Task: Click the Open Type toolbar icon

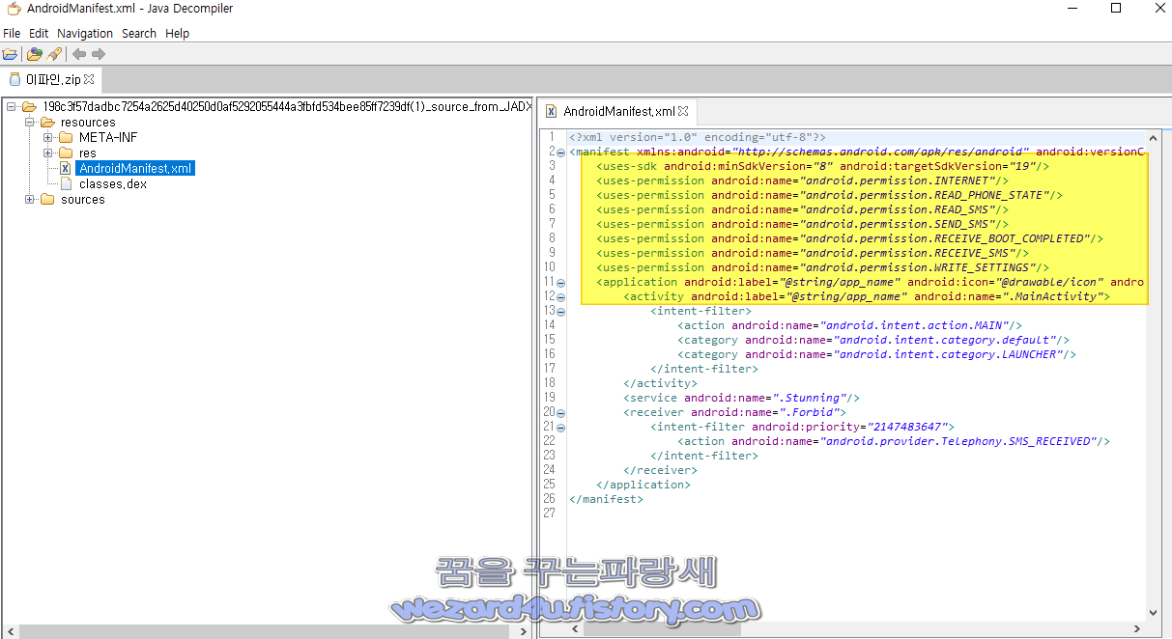Action: 35,54
